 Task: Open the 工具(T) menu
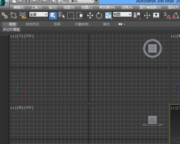(x=36, y=8)
